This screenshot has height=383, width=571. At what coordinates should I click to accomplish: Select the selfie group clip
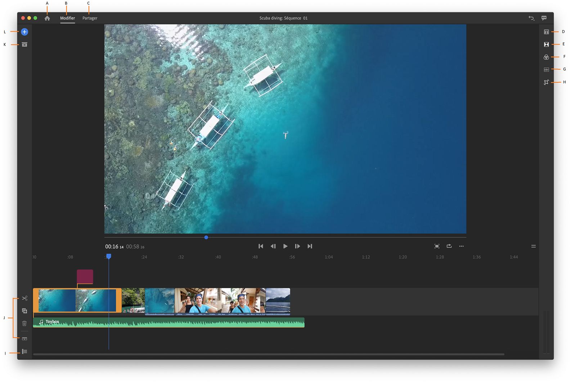(x=220, y=301)
